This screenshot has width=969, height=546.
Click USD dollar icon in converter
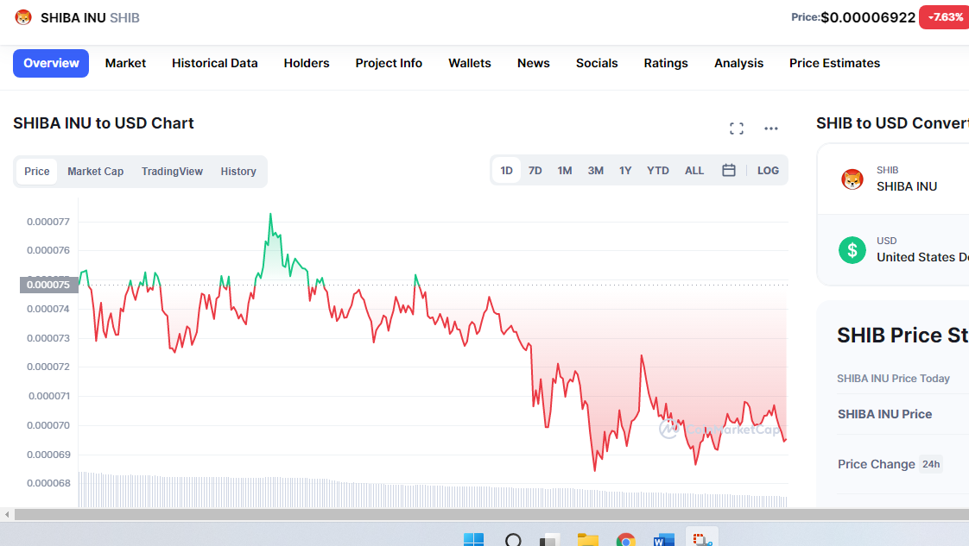(852, 250)
